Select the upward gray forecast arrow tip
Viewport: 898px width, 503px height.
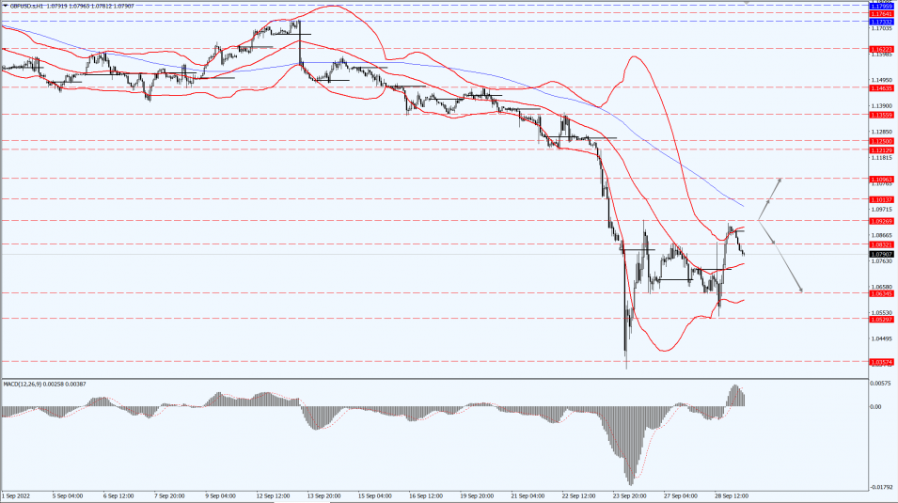pos(780,181)
